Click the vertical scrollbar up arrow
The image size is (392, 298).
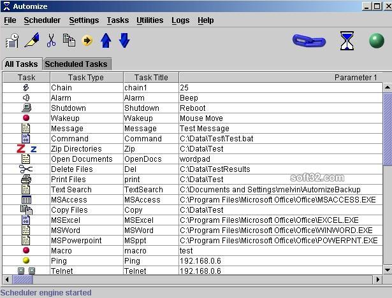tap(388, 87)
